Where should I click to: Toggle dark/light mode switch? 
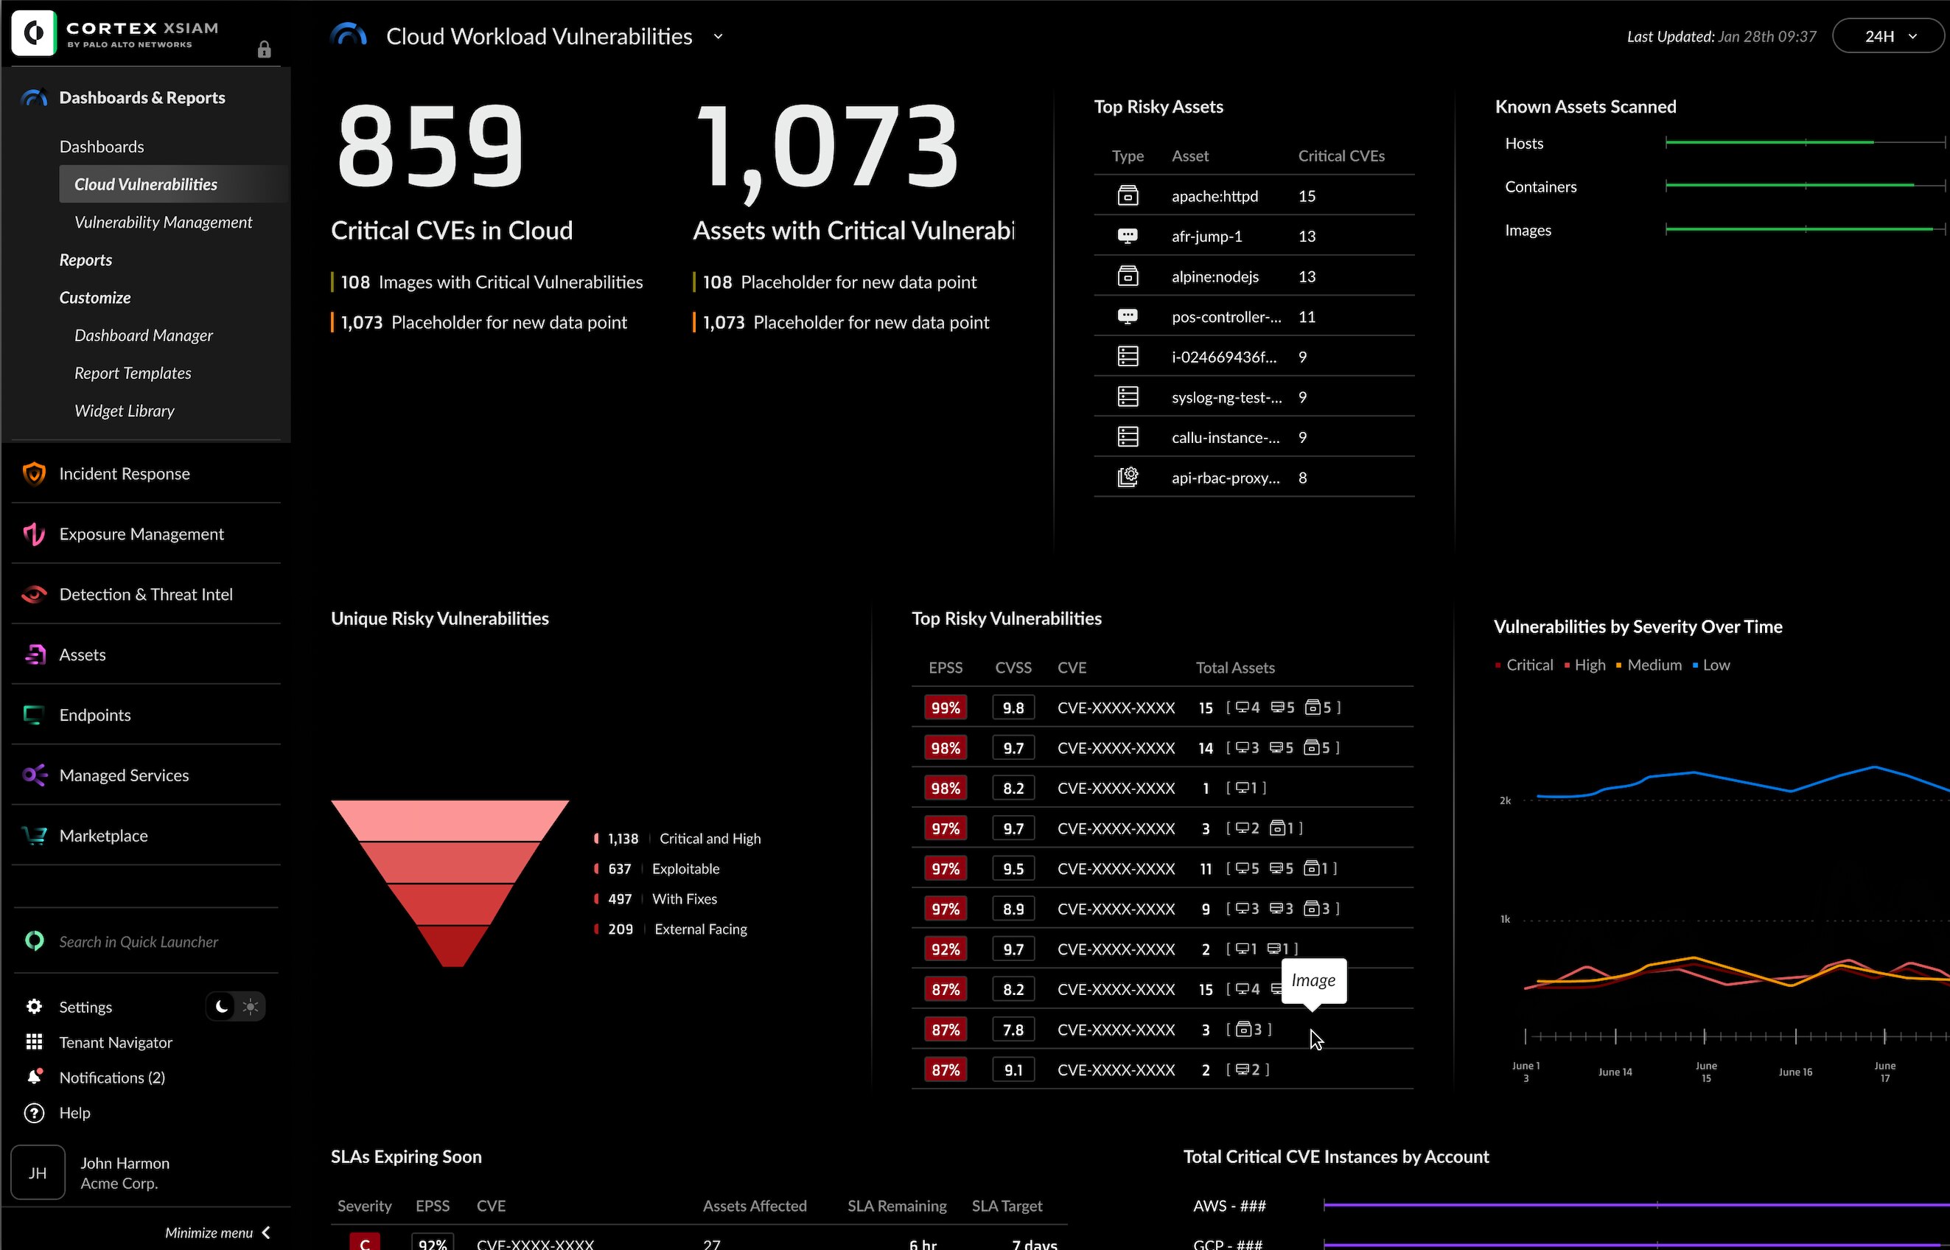[234, 1005]
